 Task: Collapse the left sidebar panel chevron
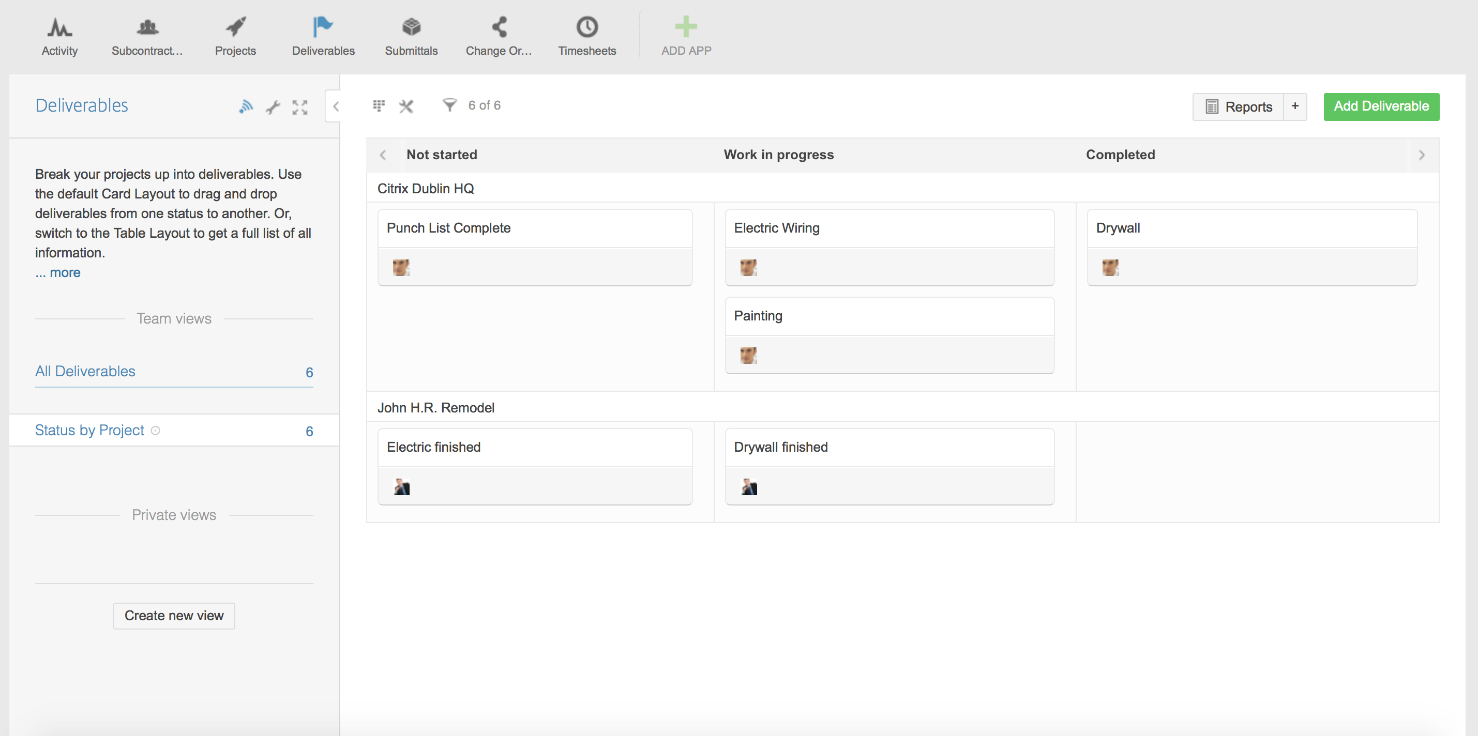[x=336, y=106]
